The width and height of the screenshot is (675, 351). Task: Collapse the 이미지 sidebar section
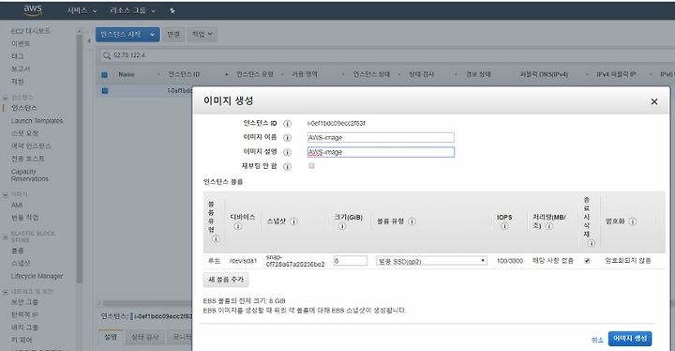pos(6,194)
